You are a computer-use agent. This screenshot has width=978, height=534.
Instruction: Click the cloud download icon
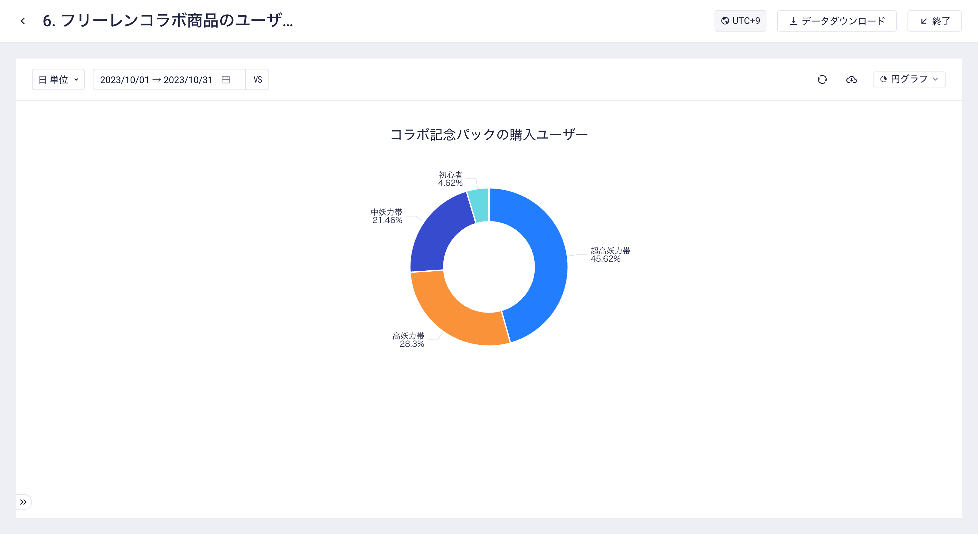(851, 79)
